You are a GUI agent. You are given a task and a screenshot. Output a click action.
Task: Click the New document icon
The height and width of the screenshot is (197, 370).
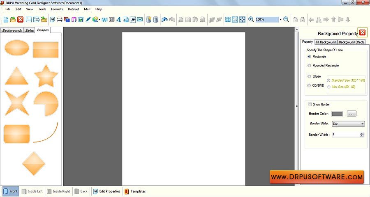point(6,20)
